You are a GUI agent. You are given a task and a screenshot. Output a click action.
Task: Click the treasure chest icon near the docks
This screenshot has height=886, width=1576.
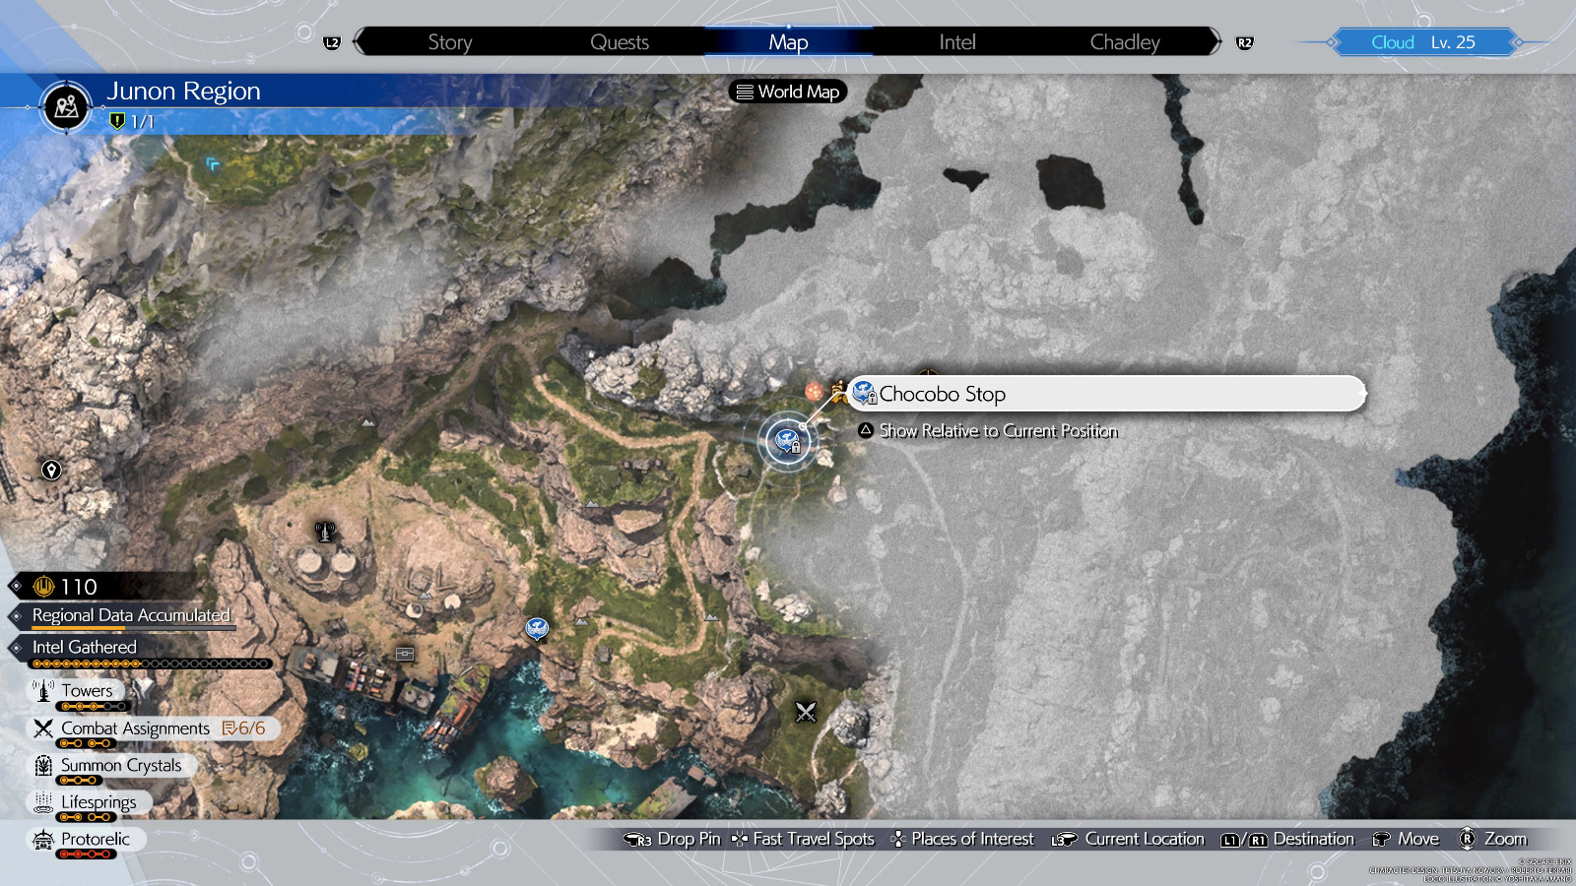click(405, 654)
